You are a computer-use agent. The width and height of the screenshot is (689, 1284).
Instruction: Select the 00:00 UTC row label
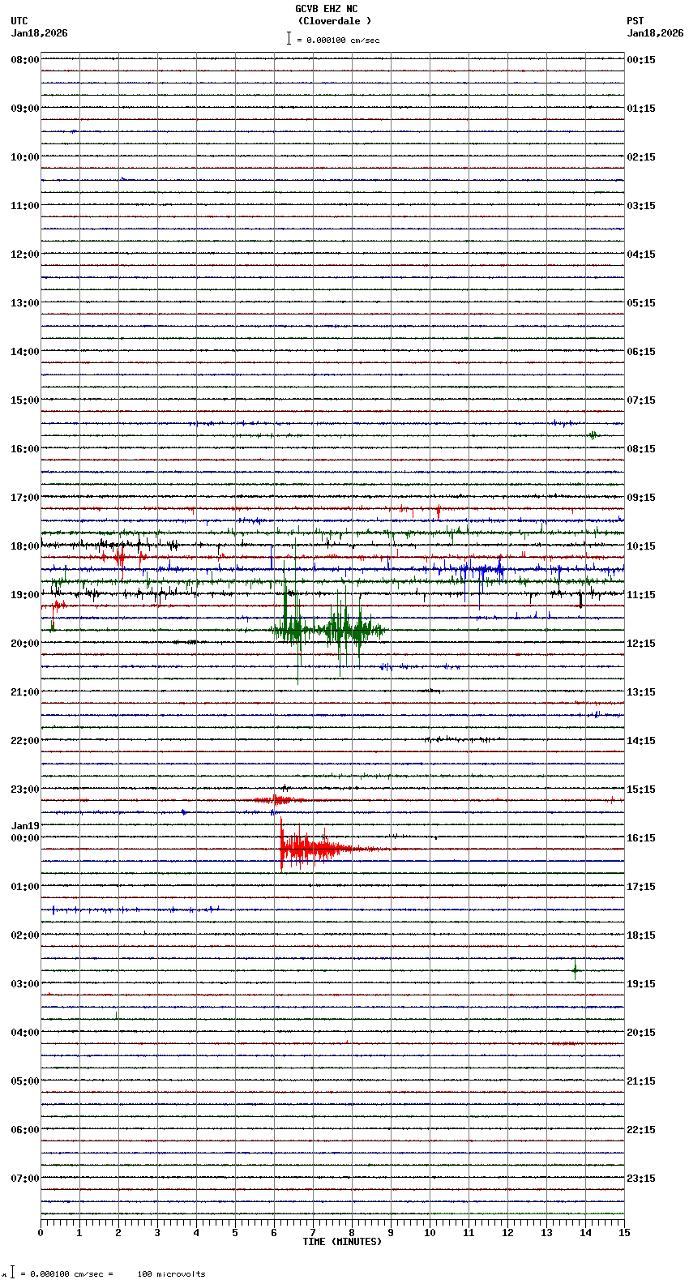click(x=25, y=838)
